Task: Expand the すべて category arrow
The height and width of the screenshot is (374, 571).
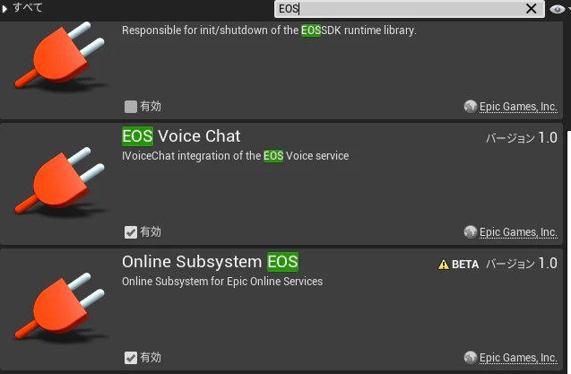Action: pos(4,8)
